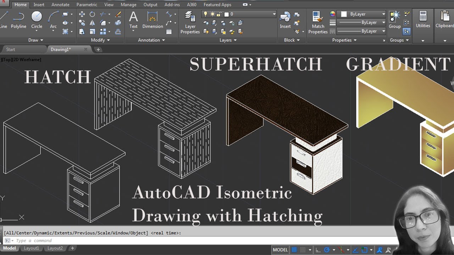Click the Fillet tool icon
This screenshot has height=255, width=454.
103,23
